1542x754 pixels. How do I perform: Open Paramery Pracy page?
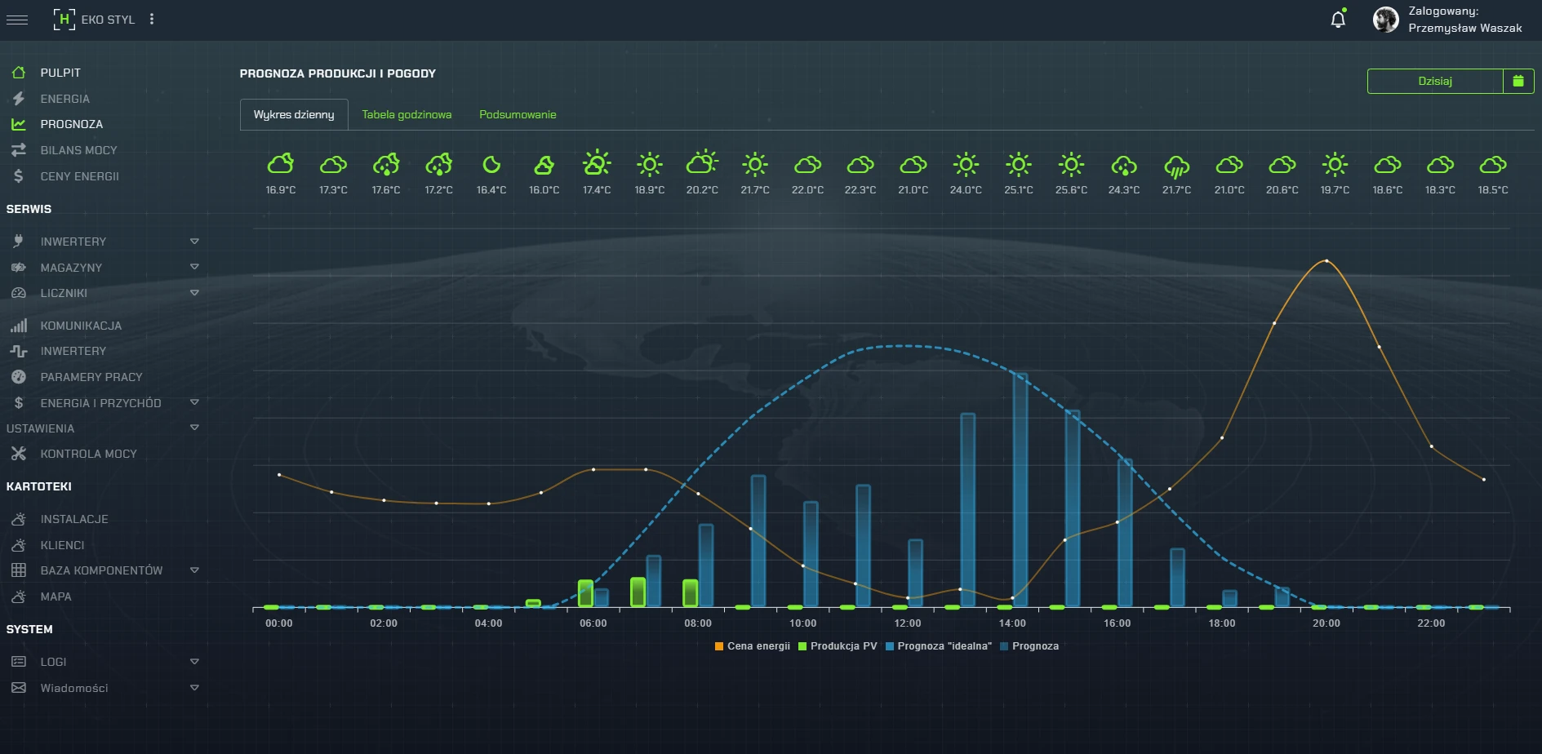tap(91, 377)
